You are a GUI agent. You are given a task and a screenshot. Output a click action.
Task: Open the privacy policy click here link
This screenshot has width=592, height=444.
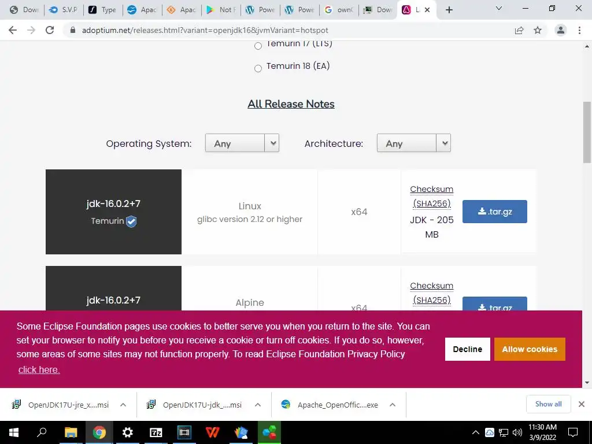[39, 369]
